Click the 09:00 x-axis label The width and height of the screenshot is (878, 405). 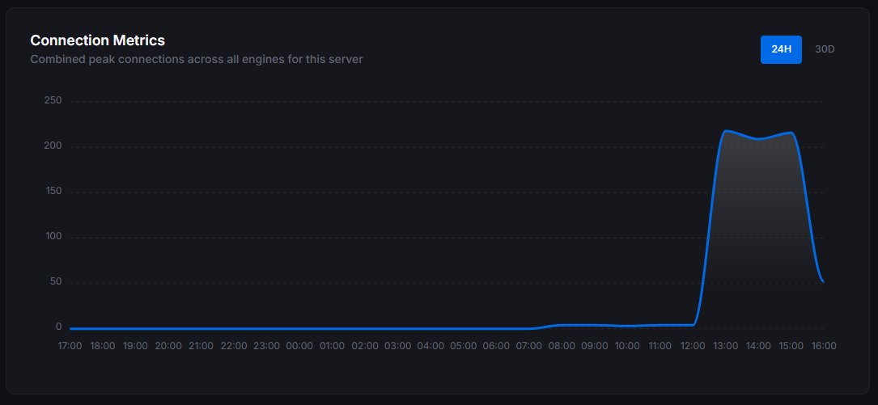[594, 346]
